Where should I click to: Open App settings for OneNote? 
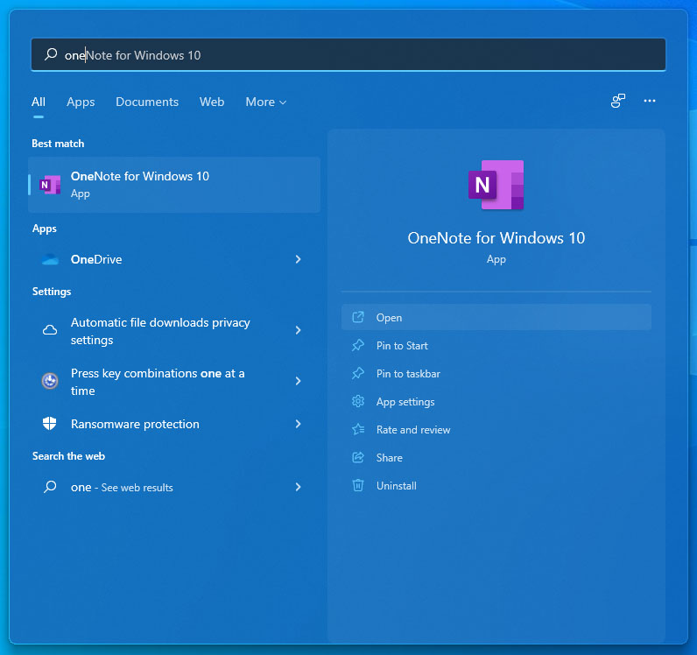pos(496,401)
